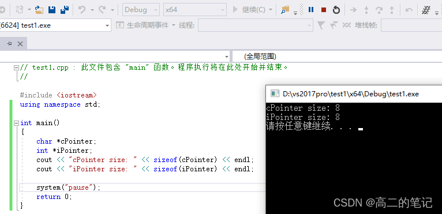Click the Restart debugging icon

336,10
